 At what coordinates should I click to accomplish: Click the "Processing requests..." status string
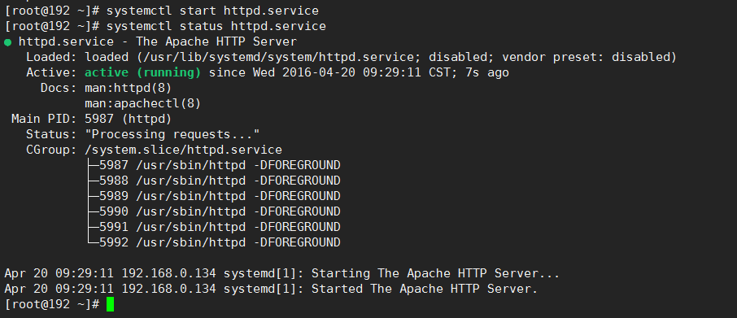(x=172, y=135)
